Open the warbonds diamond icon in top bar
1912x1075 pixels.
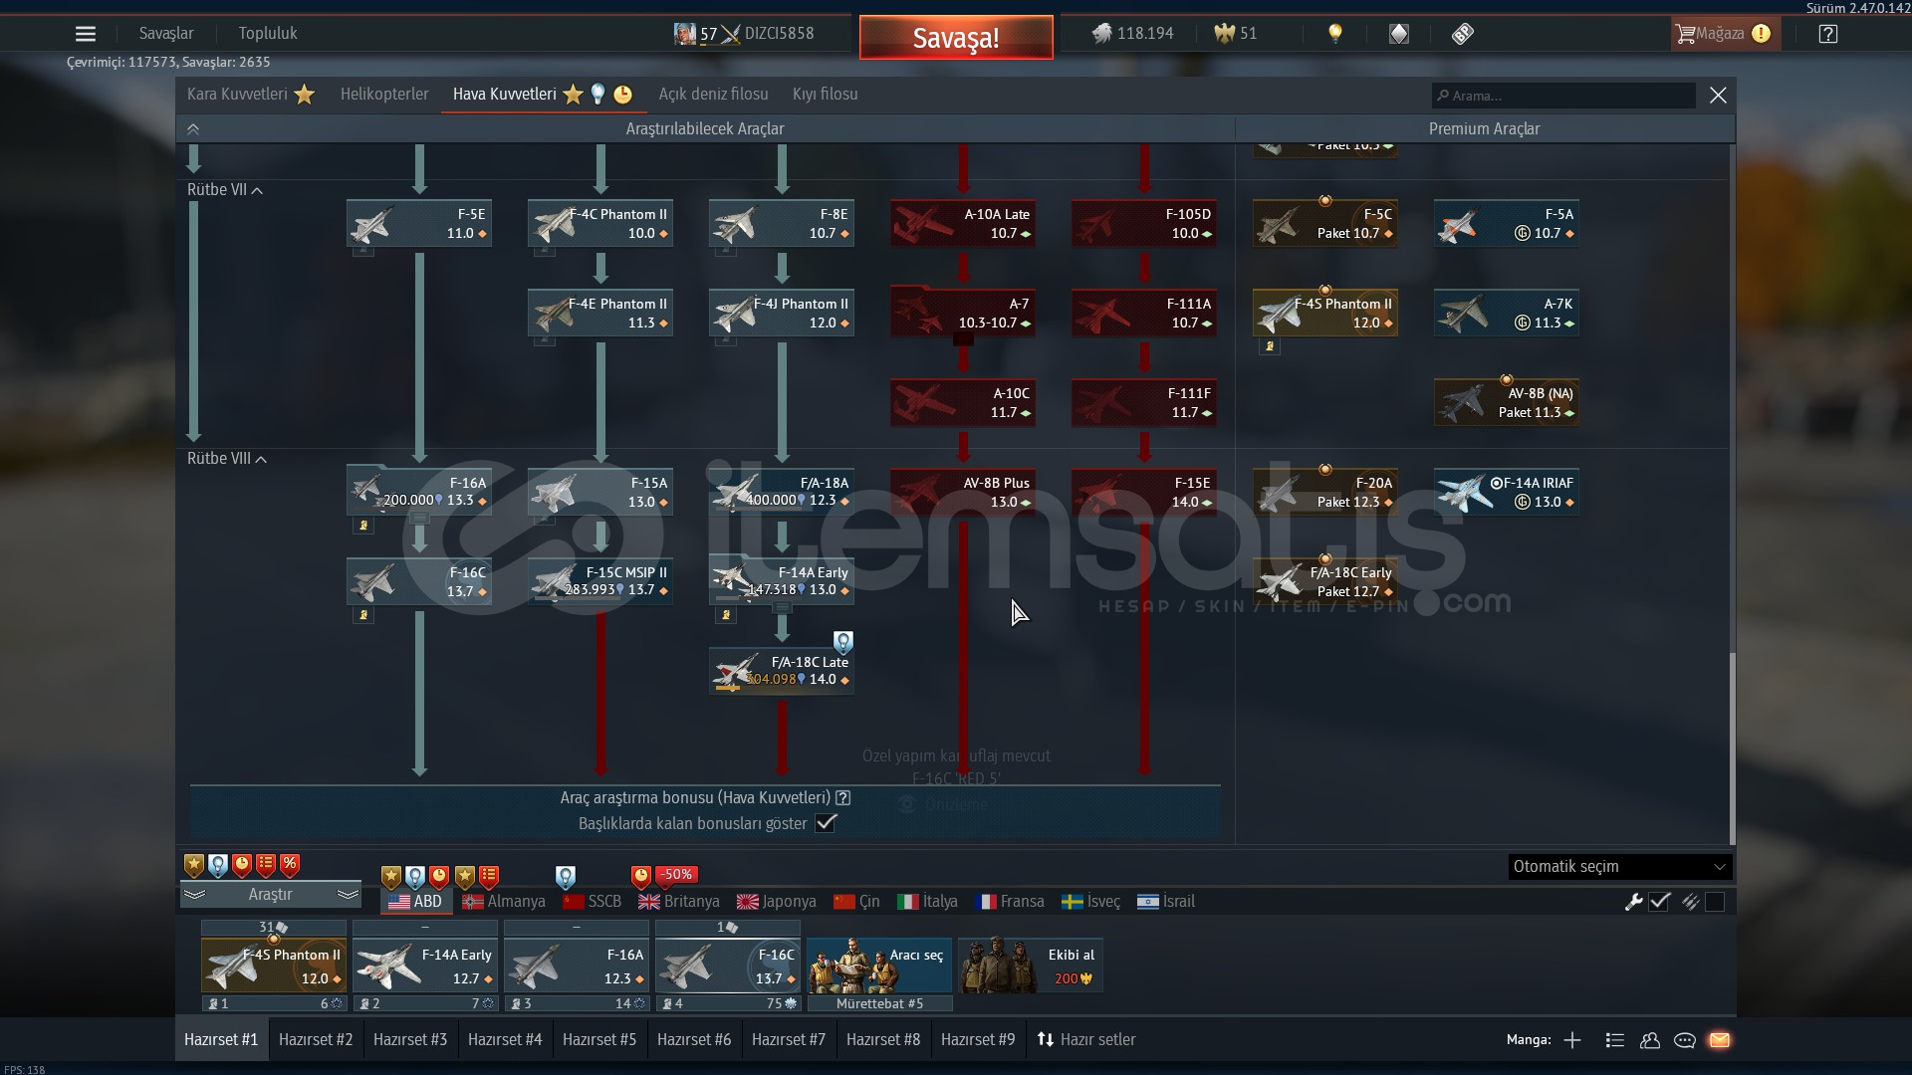[1399, 34]
